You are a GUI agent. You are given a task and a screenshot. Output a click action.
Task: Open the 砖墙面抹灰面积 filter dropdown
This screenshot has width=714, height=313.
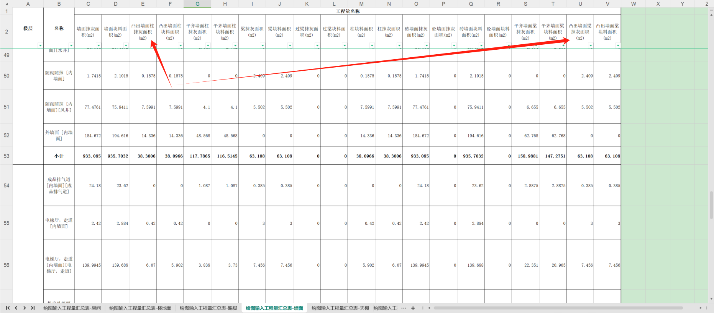pyautogui.click(x=427, y=45)
